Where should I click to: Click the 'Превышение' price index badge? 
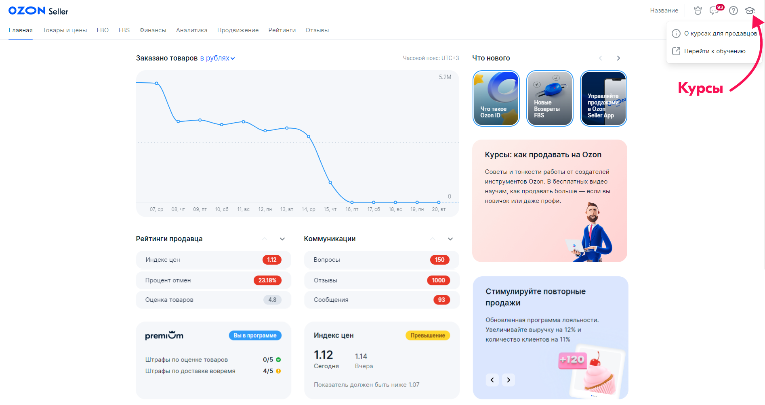point(428,336)
